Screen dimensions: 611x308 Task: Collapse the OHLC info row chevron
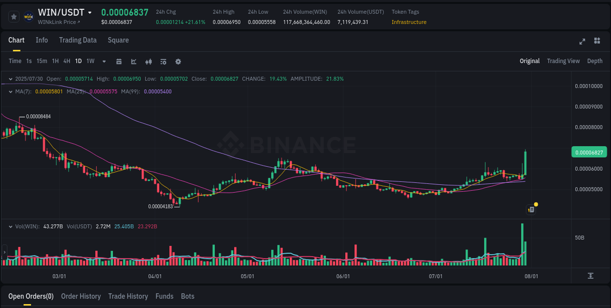pos(11,78)
